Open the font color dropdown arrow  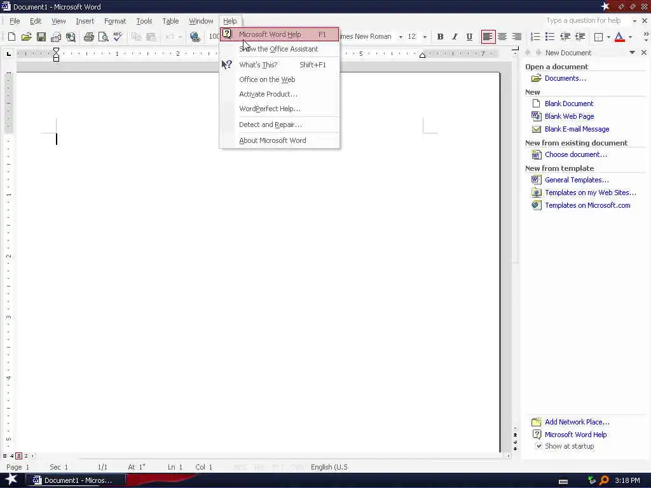pos(630,37)
